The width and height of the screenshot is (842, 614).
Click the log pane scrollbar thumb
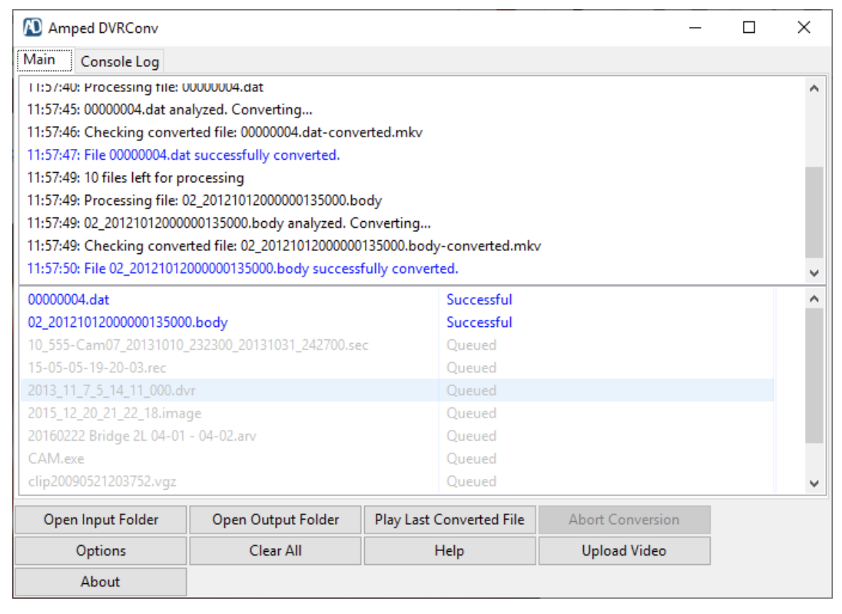tap(814, 213)
